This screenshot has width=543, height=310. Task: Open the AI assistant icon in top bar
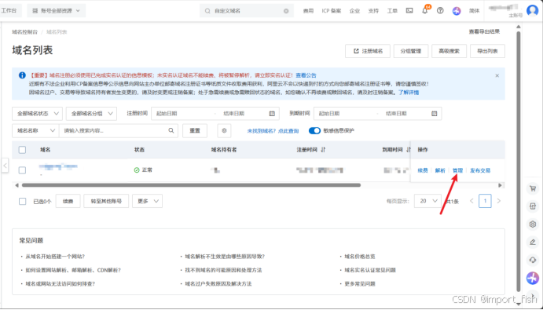(x=457, y=11)
